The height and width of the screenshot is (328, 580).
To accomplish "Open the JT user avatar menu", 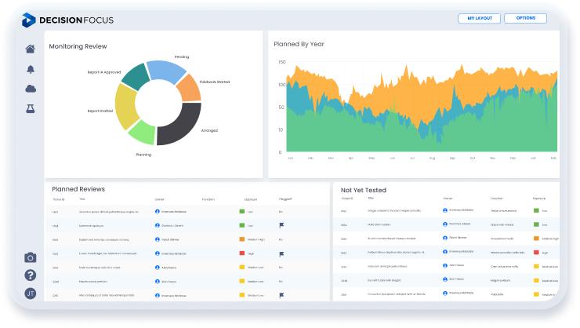I will (x=31, y=293).
